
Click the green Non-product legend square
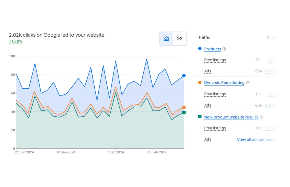tap(200, 116)
